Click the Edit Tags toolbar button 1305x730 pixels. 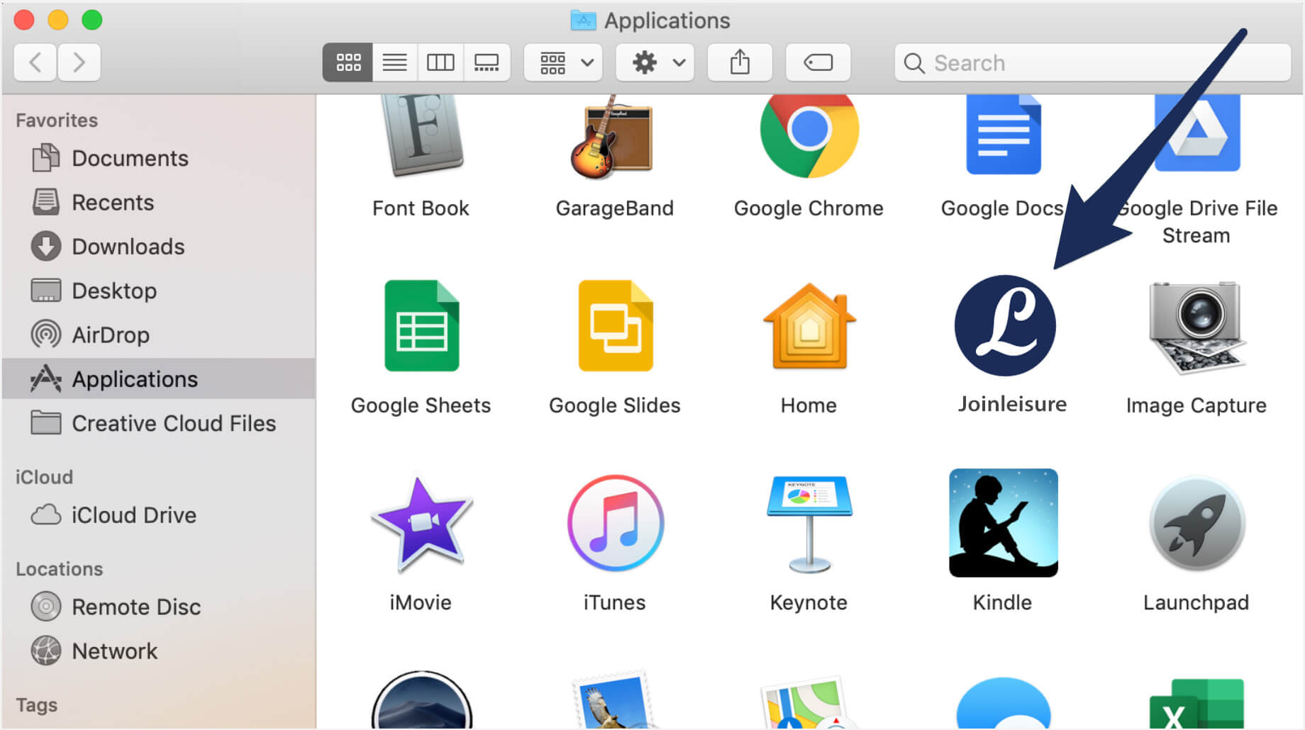pos(818,62)
